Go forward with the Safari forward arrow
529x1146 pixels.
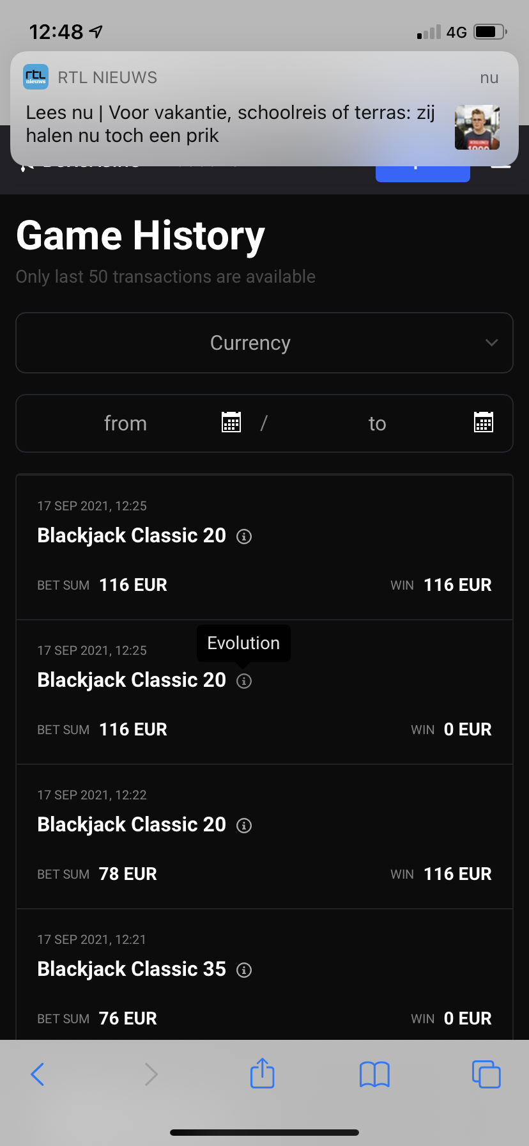coord(151,1074)
